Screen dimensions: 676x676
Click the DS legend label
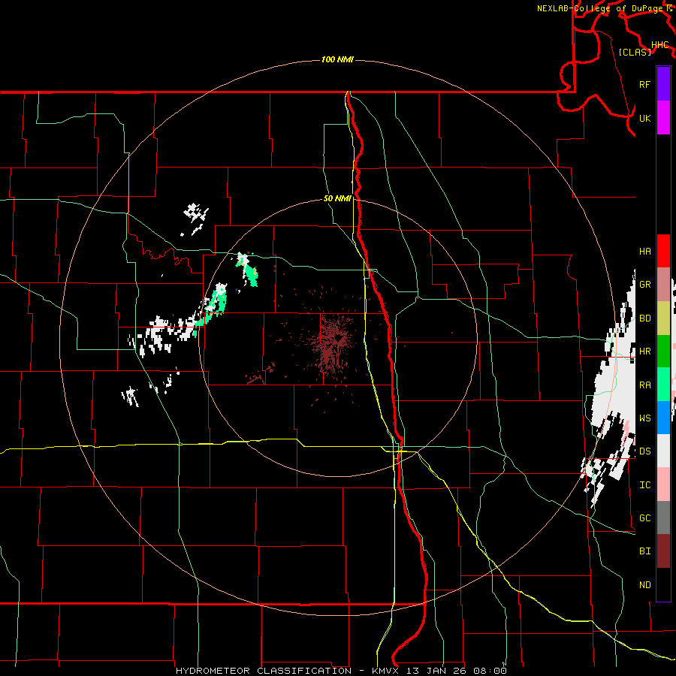[644, 451]
